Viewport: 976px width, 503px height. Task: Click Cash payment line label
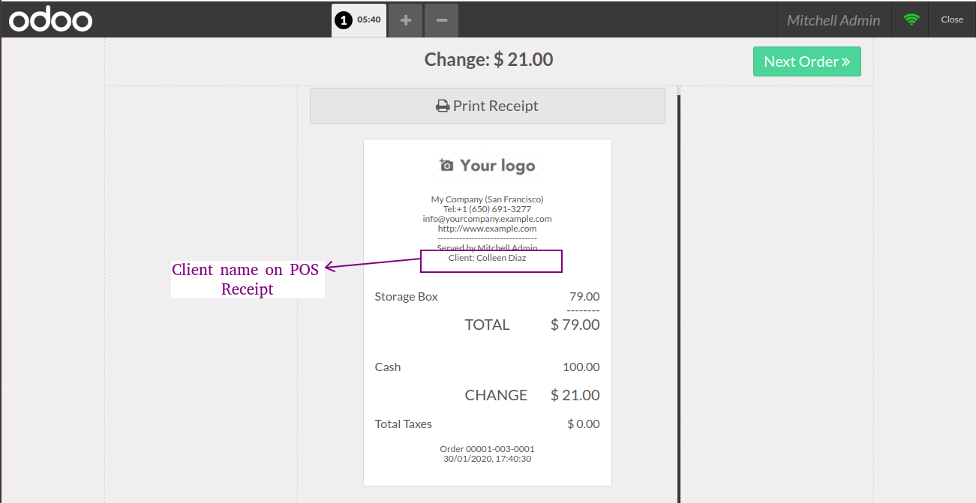click(x=388, y=367)
